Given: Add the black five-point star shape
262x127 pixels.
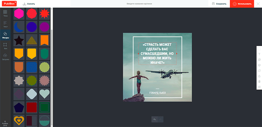Looking at the screenshot, I should click(19, 40).
